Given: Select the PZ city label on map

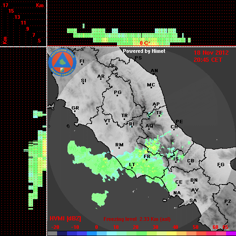Looking at the screenshot, I should tap(228, 201).
